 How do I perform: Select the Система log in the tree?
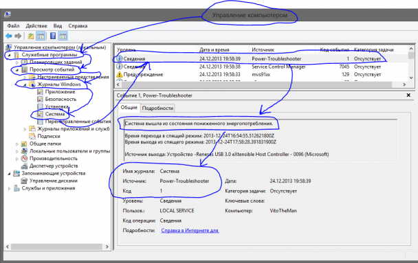click(54, 114)
